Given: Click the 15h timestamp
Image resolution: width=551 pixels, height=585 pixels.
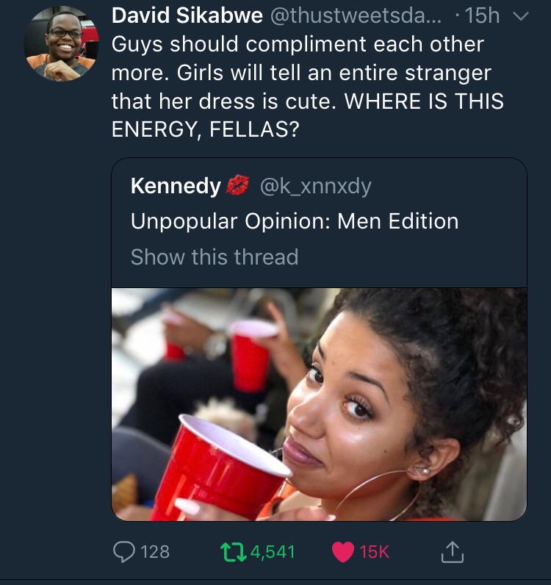Looking at the screenshot, I should [483, 16].
